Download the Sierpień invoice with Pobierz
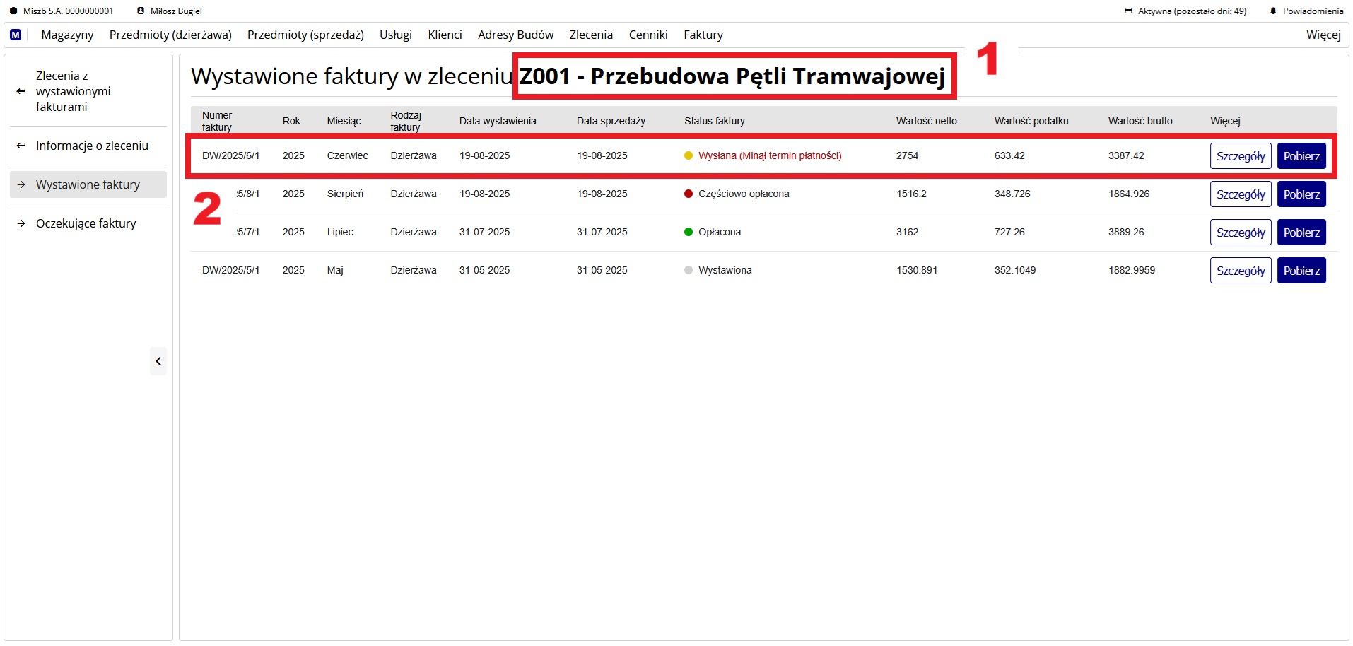Screen dimensions: 1353x646 (1301, 194)
